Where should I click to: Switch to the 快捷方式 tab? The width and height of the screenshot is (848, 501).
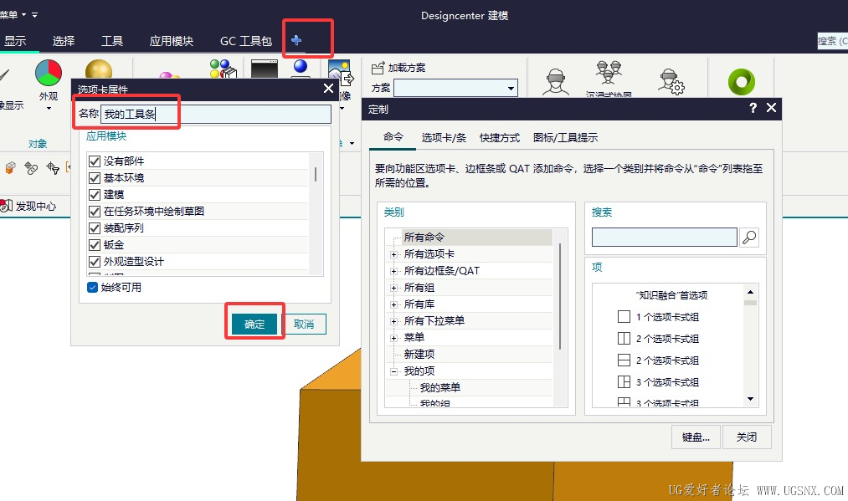tap(499, 137)
